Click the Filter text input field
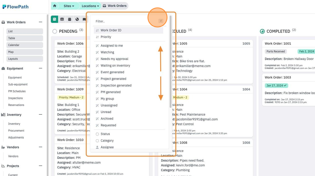The width and height of the screenshot is (315, 176). [125, 21]
